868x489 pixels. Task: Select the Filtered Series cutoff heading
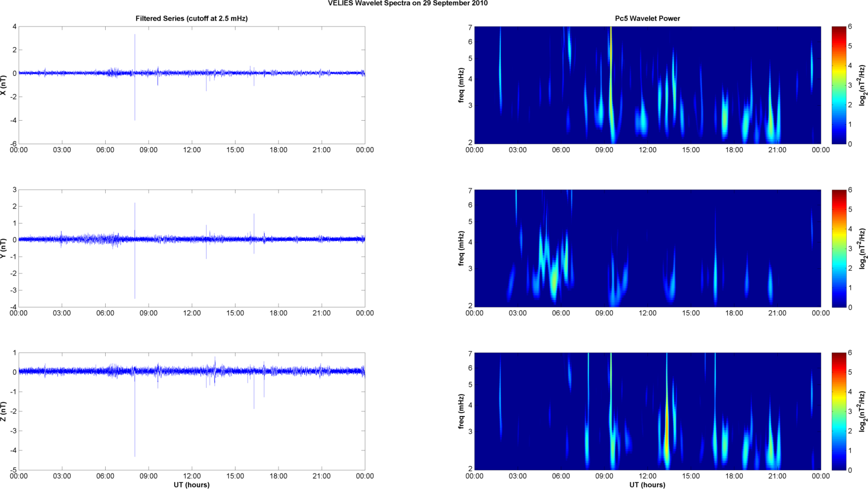191,18
